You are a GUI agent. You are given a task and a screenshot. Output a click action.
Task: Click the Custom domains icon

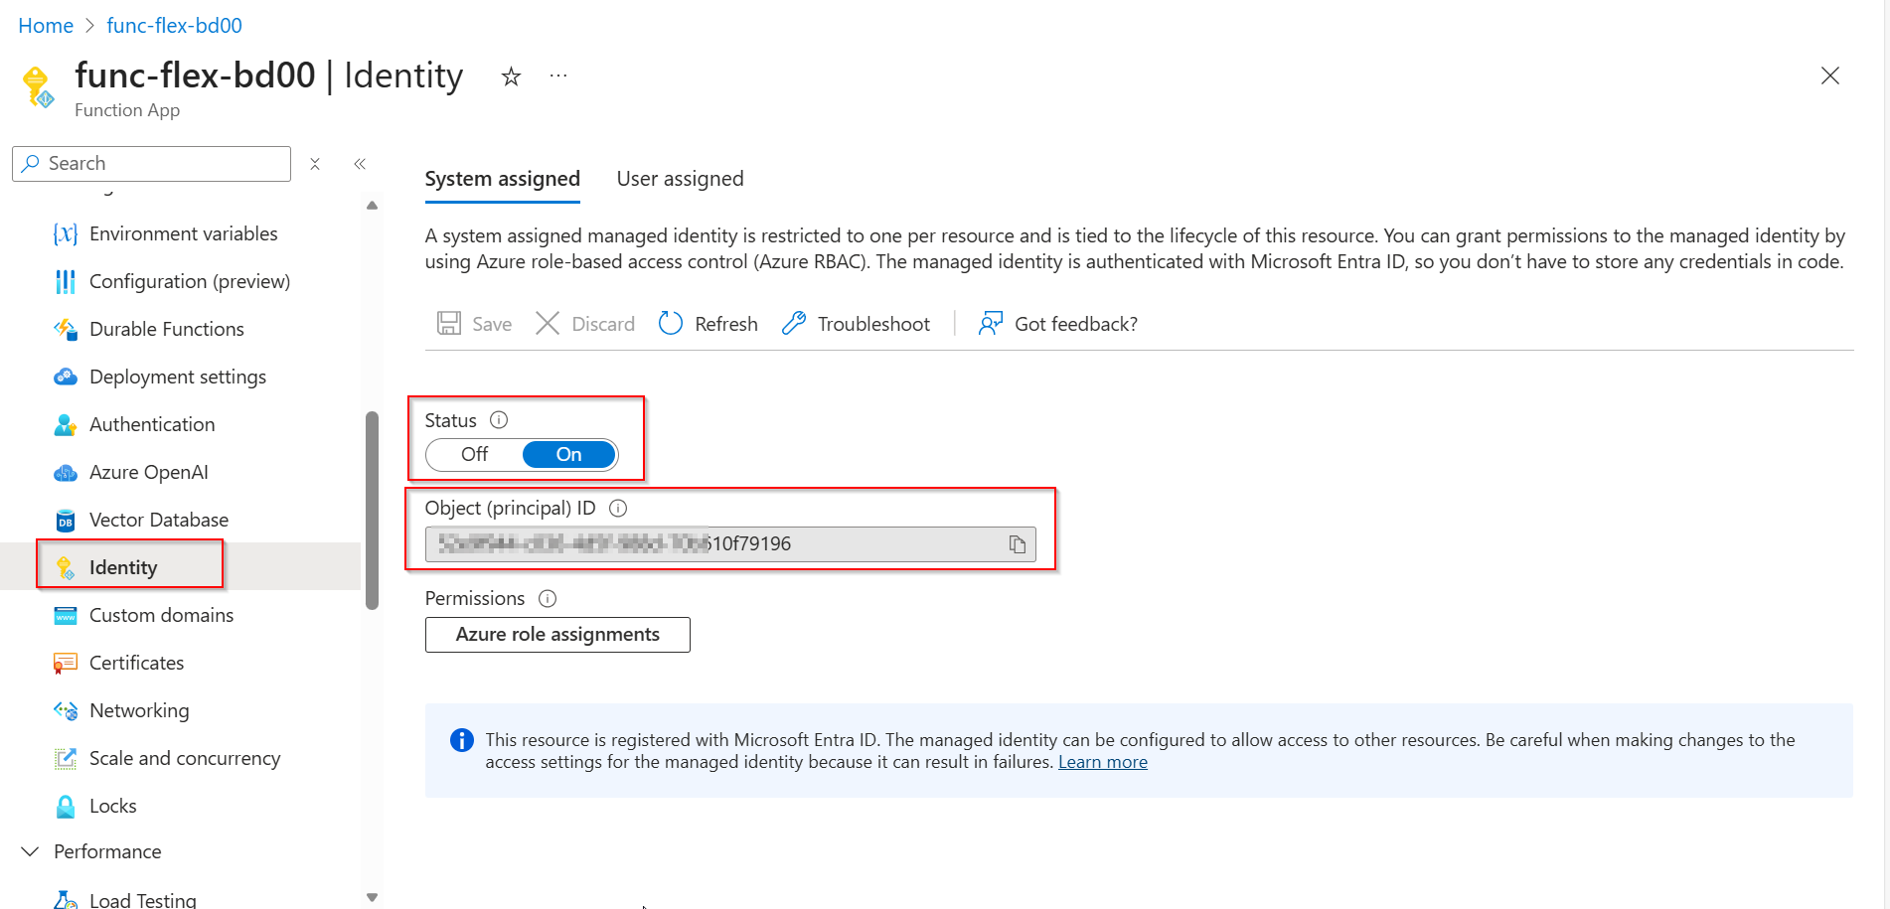pyautogui.click(x=66, y=615)
